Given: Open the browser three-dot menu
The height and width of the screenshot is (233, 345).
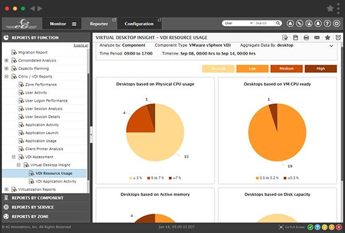Looking at the screenshot, I should pyautogui.click(x=338, y=9).
